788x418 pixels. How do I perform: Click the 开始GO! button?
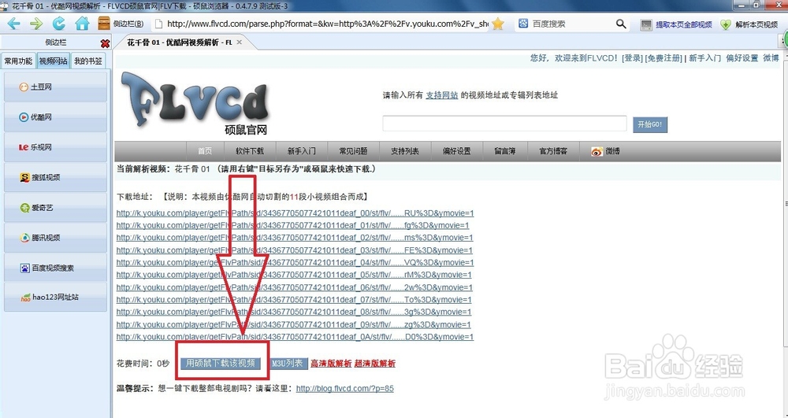click(650, 124)
